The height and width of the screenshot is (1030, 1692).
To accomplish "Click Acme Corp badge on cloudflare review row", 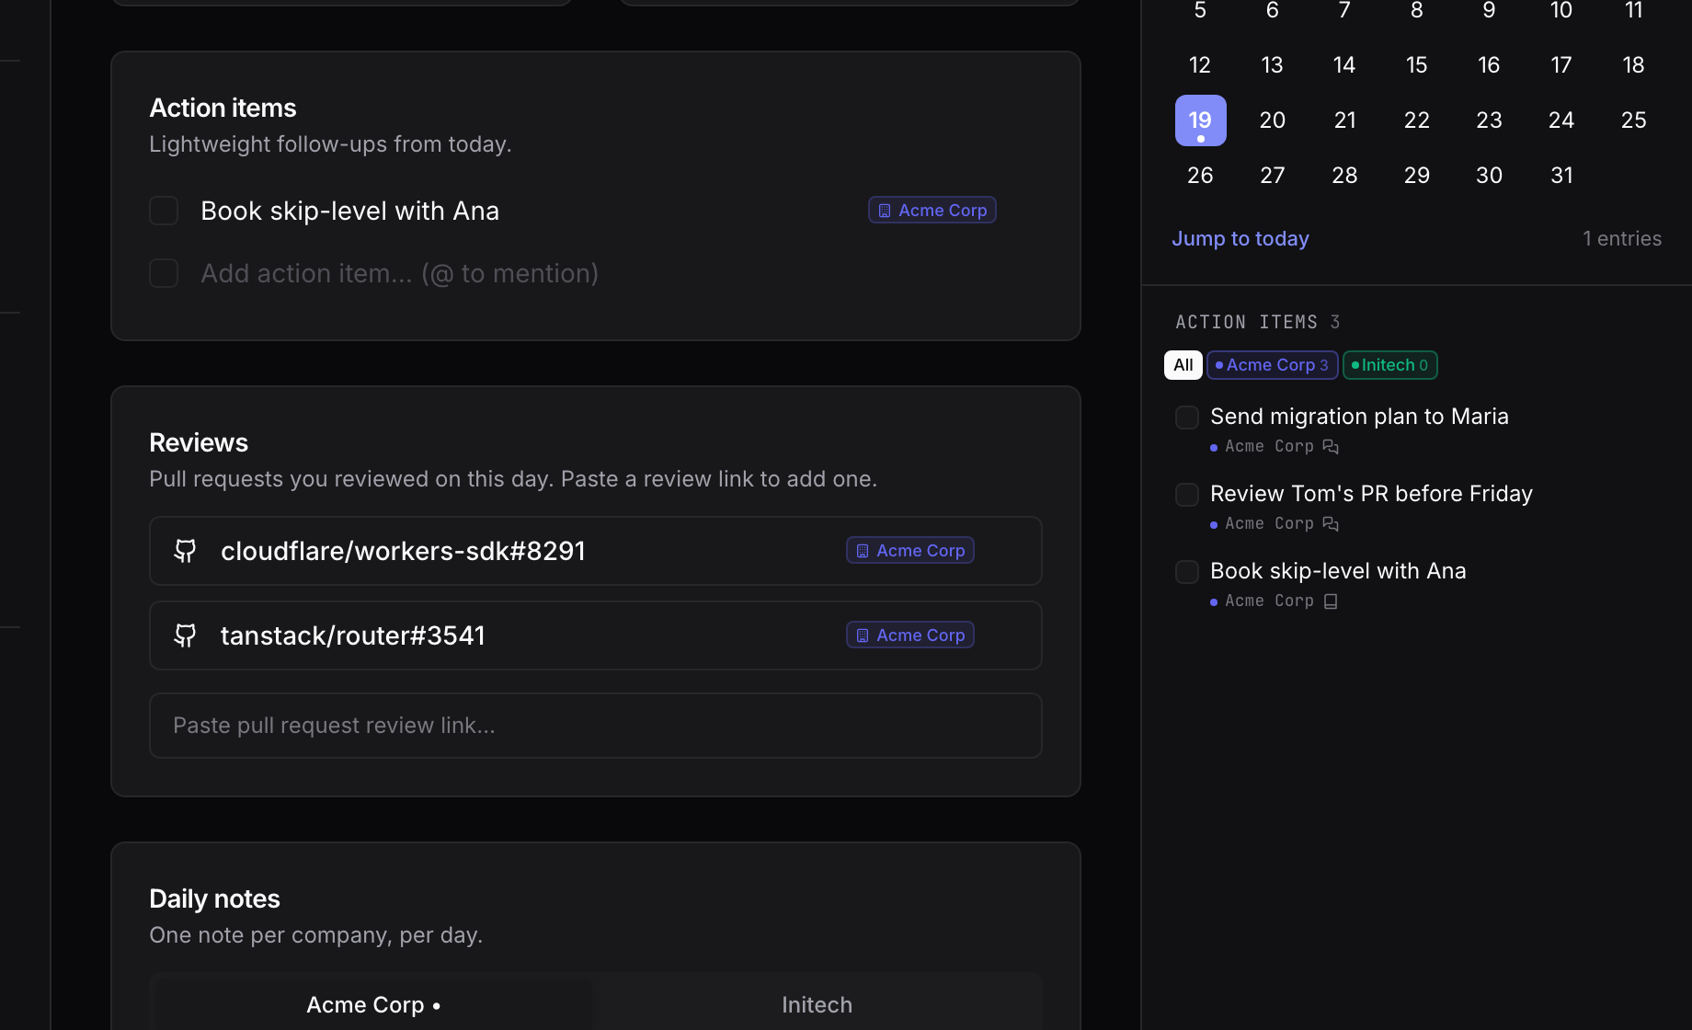I will click(910, 551).
